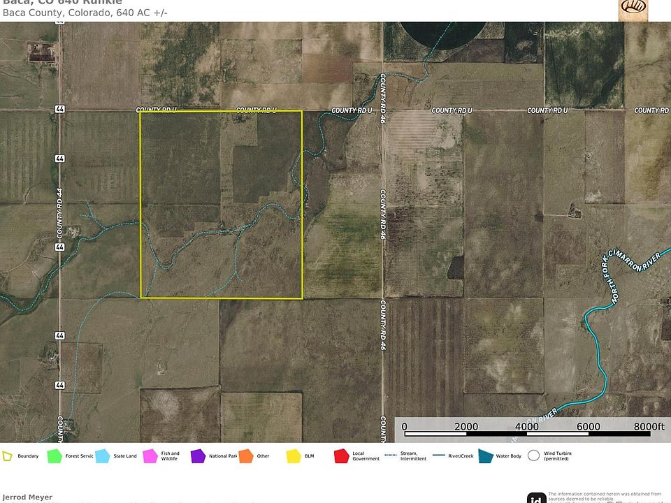Select the Wind Turbine circle icon
The image size is (671, 503).
533,455
